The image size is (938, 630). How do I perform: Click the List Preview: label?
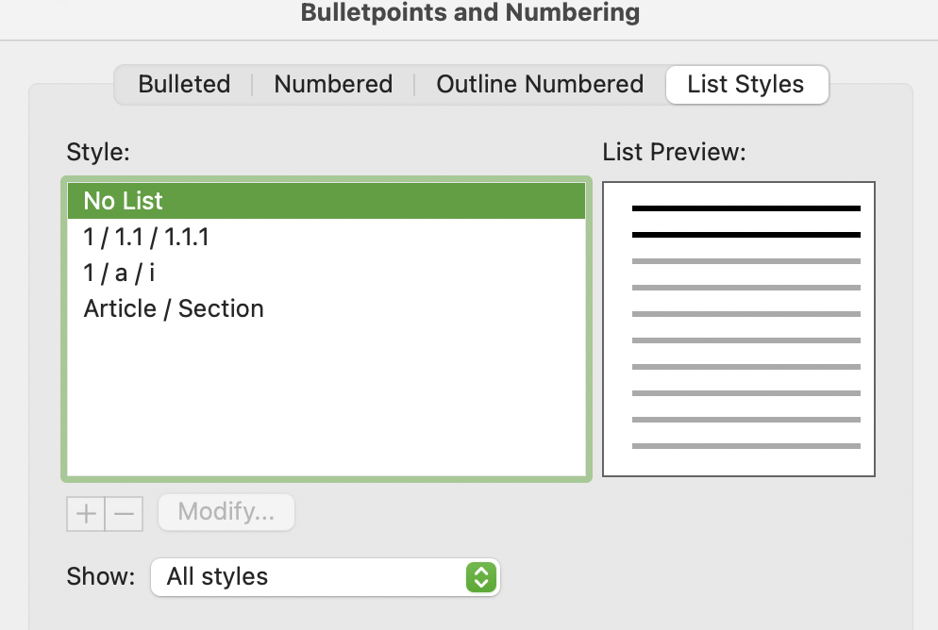point(674,152)
